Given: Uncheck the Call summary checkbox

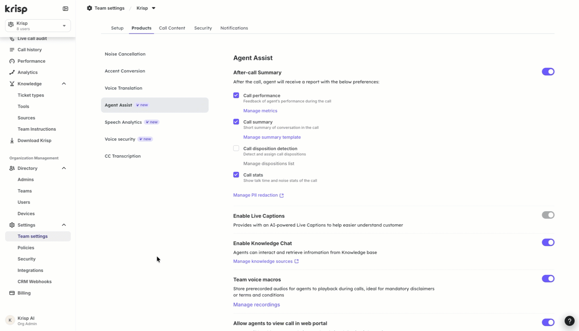Looking at the screenshot, I should (236, 122).
